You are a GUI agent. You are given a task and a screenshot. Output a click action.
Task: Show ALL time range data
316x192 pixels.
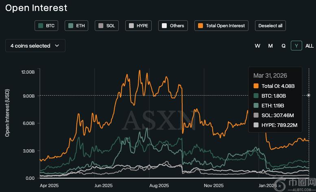point(309,46)
